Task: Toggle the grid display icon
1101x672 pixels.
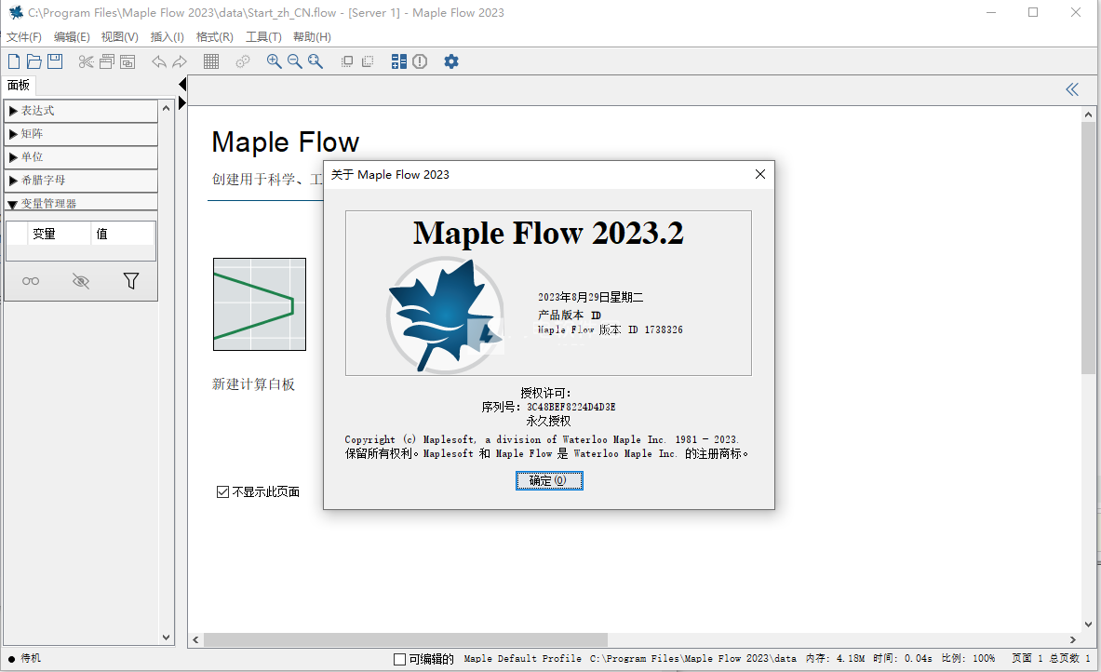Action: pos(210,61)
